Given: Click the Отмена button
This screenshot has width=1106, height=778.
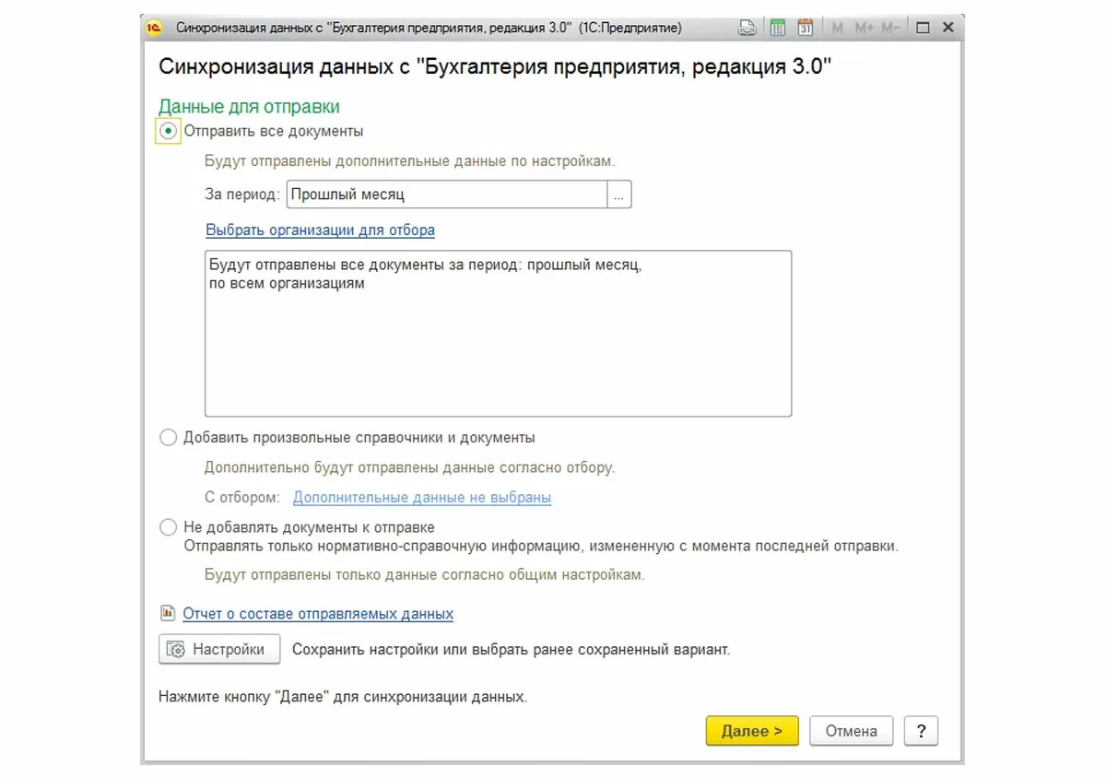Looking at the screenshot, I should pyautogui.click(x=851, y=732).
